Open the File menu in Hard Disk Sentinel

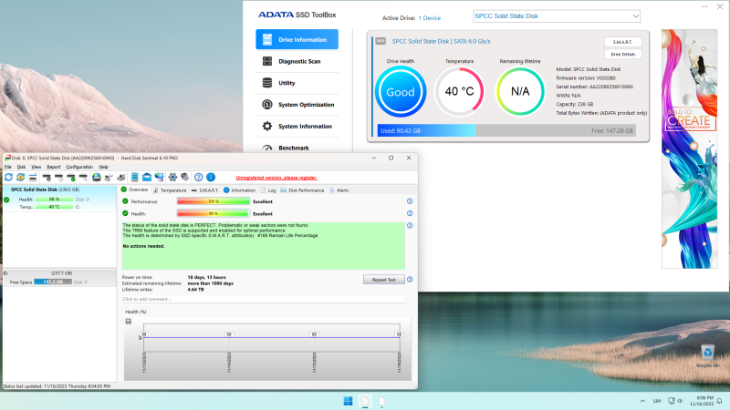point(8,167)
